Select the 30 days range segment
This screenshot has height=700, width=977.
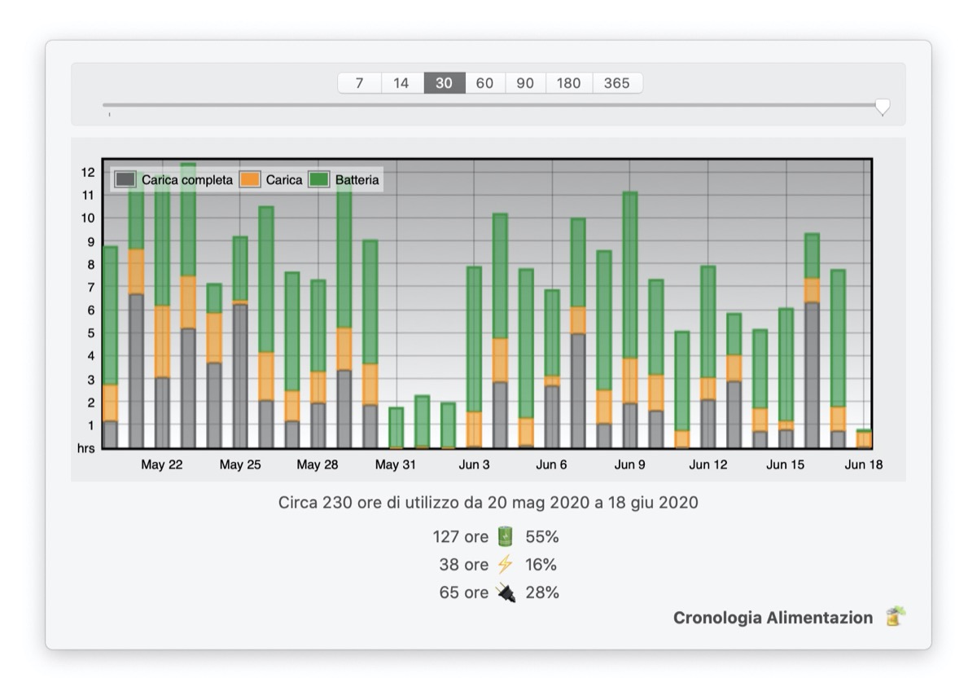445,83
